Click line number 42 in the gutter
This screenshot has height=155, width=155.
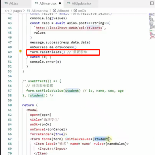click(10, 18)
